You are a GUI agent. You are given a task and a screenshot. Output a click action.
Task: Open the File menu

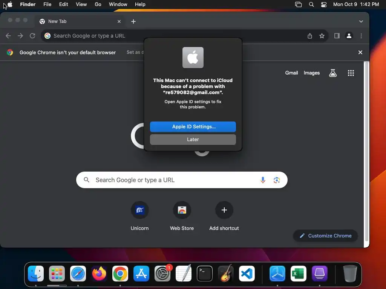point(47,4)
